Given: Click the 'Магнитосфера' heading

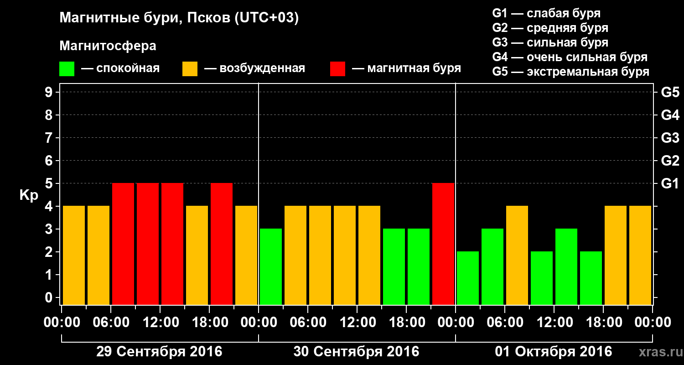Looking at the screenshot, I should 108,46.
